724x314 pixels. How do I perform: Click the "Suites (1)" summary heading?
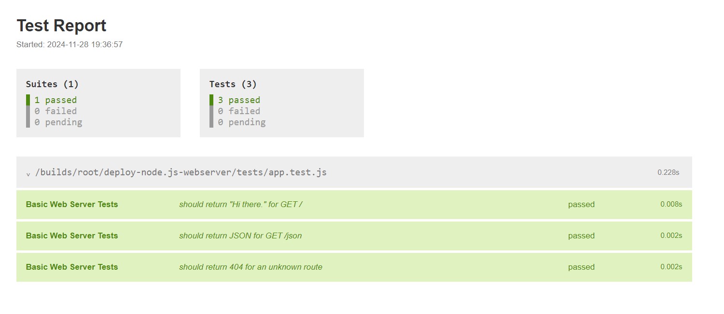52,84
